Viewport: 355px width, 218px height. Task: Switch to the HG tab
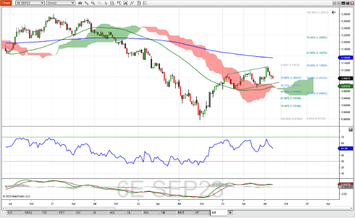click(117, 212)
